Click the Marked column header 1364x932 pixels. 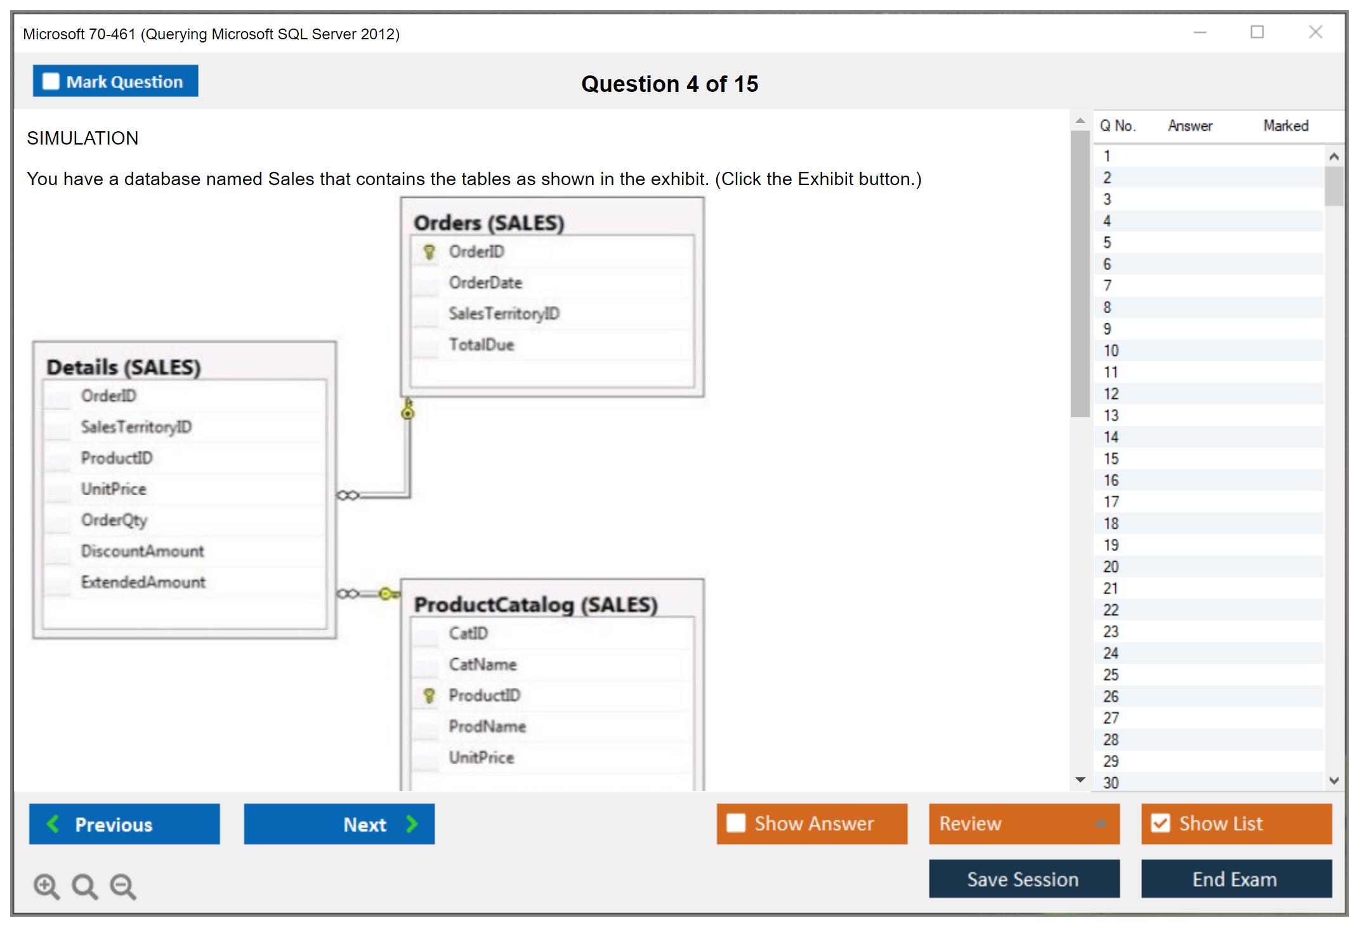tap(1285, 126)
